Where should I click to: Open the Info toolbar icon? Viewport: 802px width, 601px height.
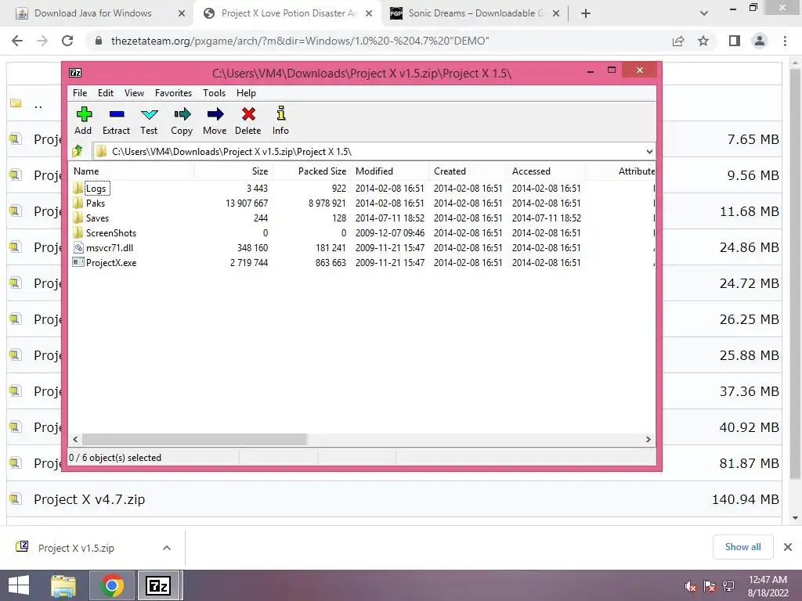[x=280, y=121]
